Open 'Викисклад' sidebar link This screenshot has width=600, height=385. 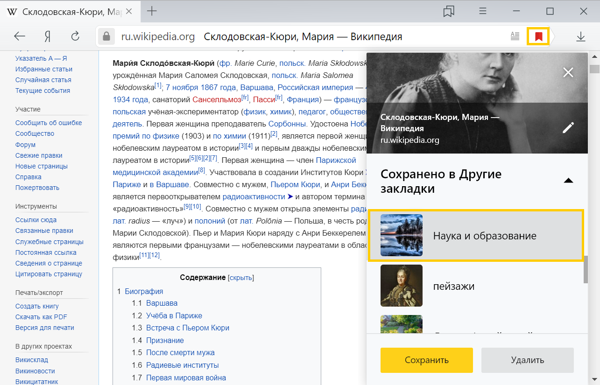[x=32, y=360]
